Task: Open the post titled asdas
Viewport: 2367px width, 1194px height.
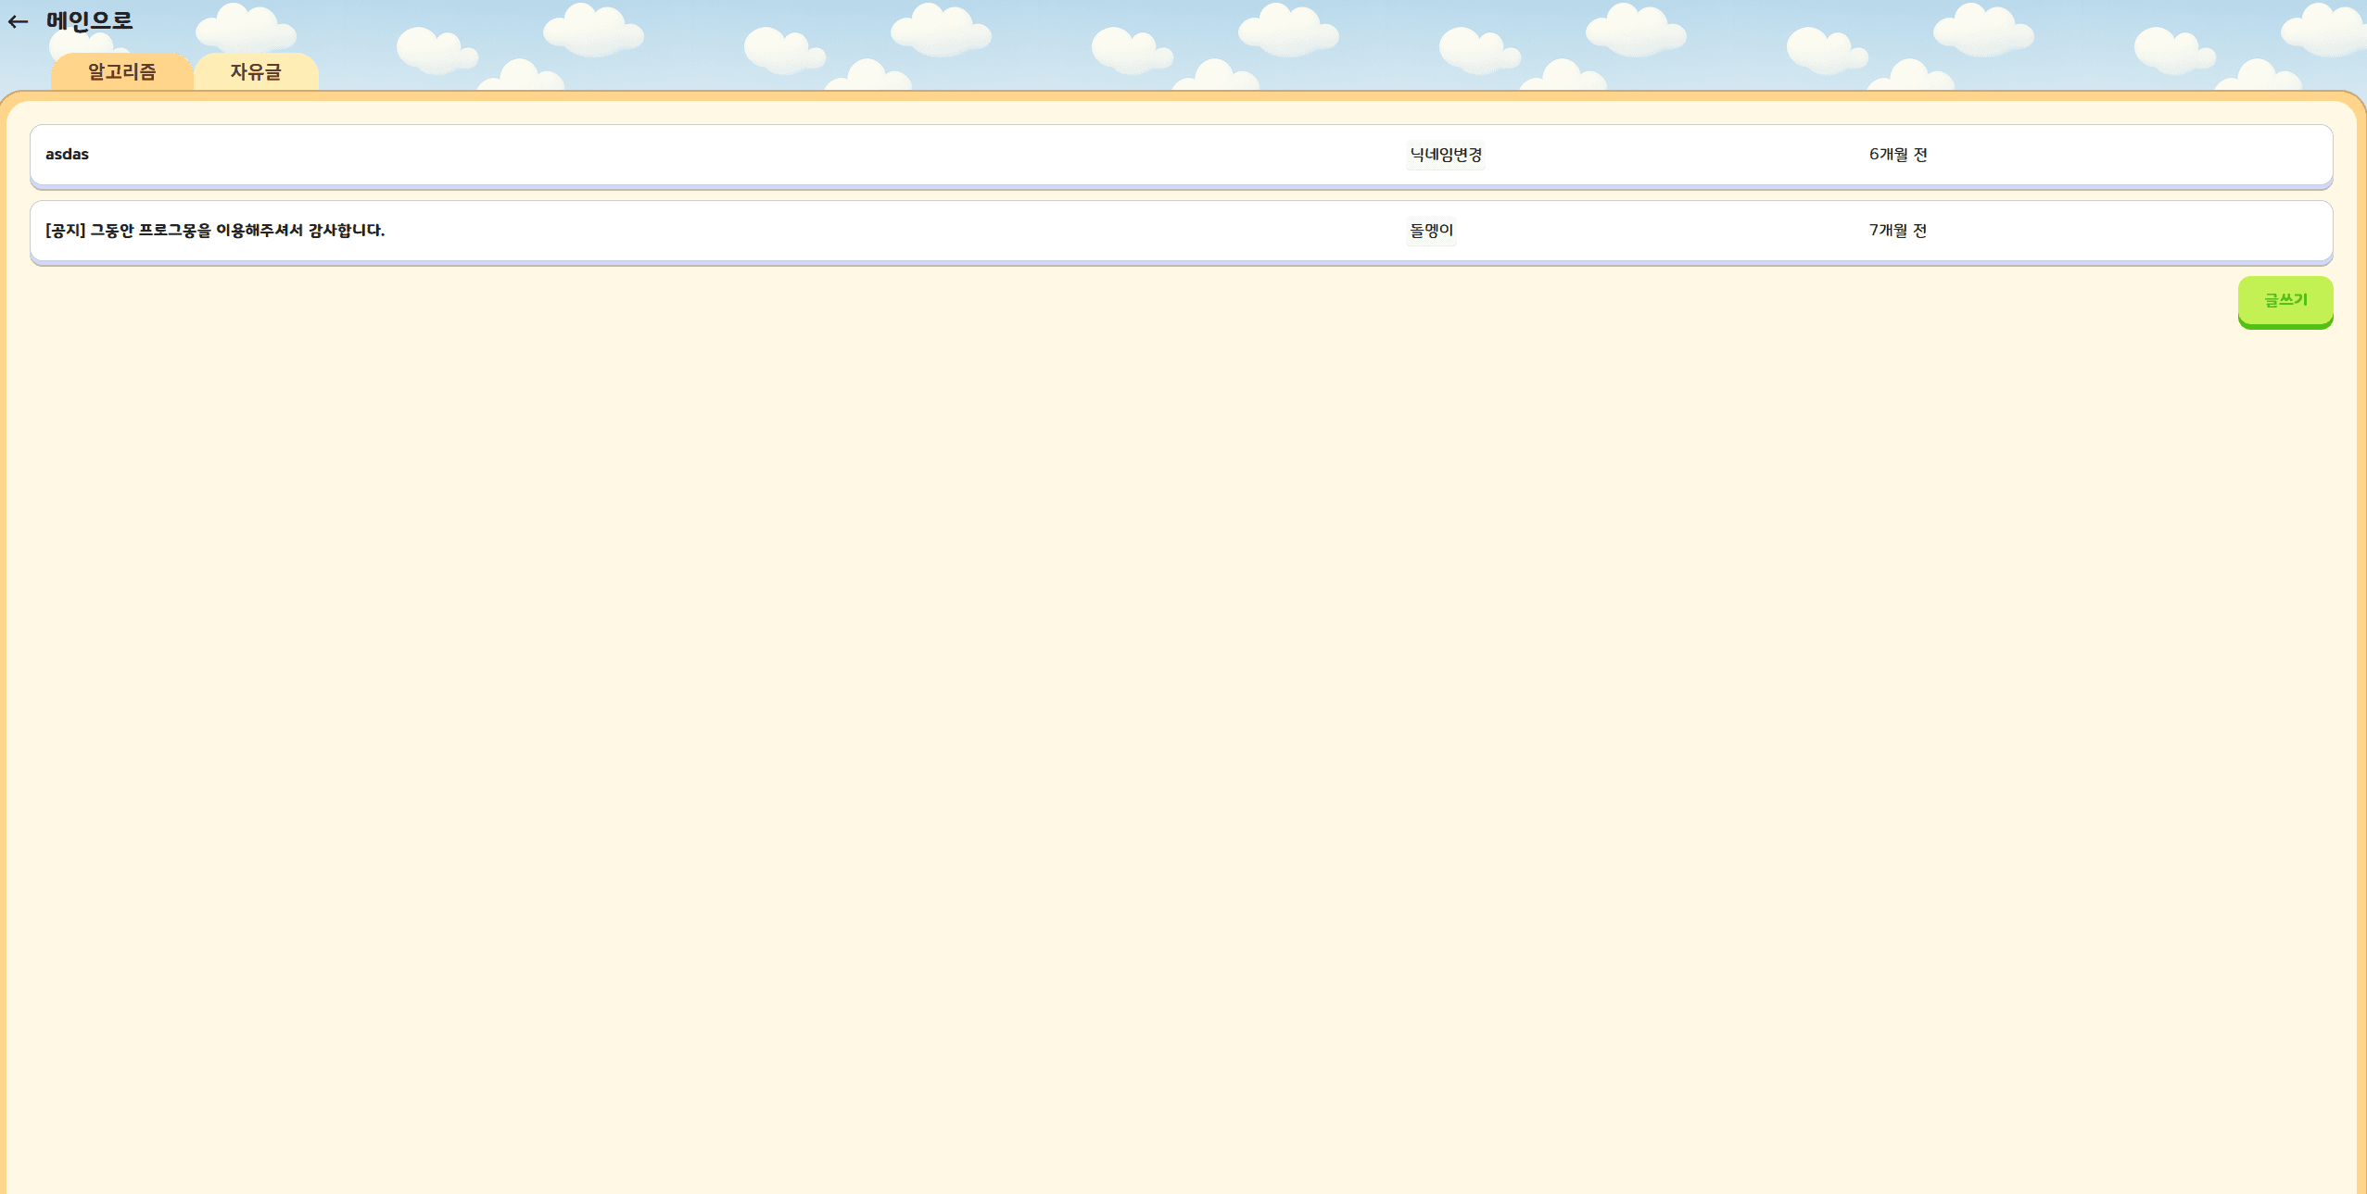Action: (x=67, y=154)
